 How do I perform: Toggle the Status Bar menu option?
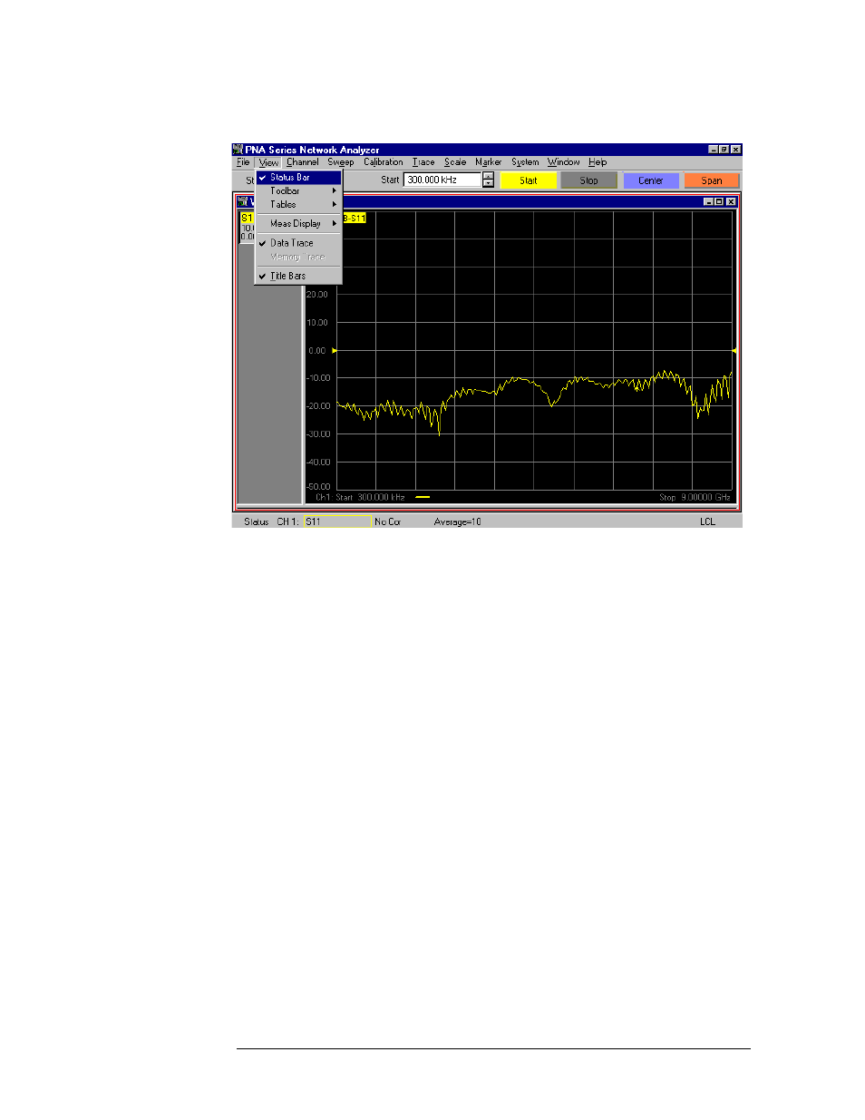(x=298, y=178)
